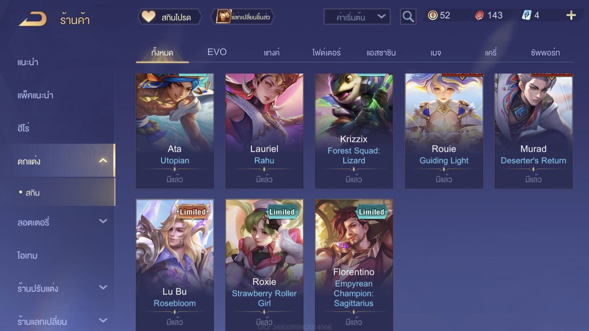Image resolution: width=589 pixels, height=331 pixels.
Task: Tap the golden back arrow icon
Action: 33,19
